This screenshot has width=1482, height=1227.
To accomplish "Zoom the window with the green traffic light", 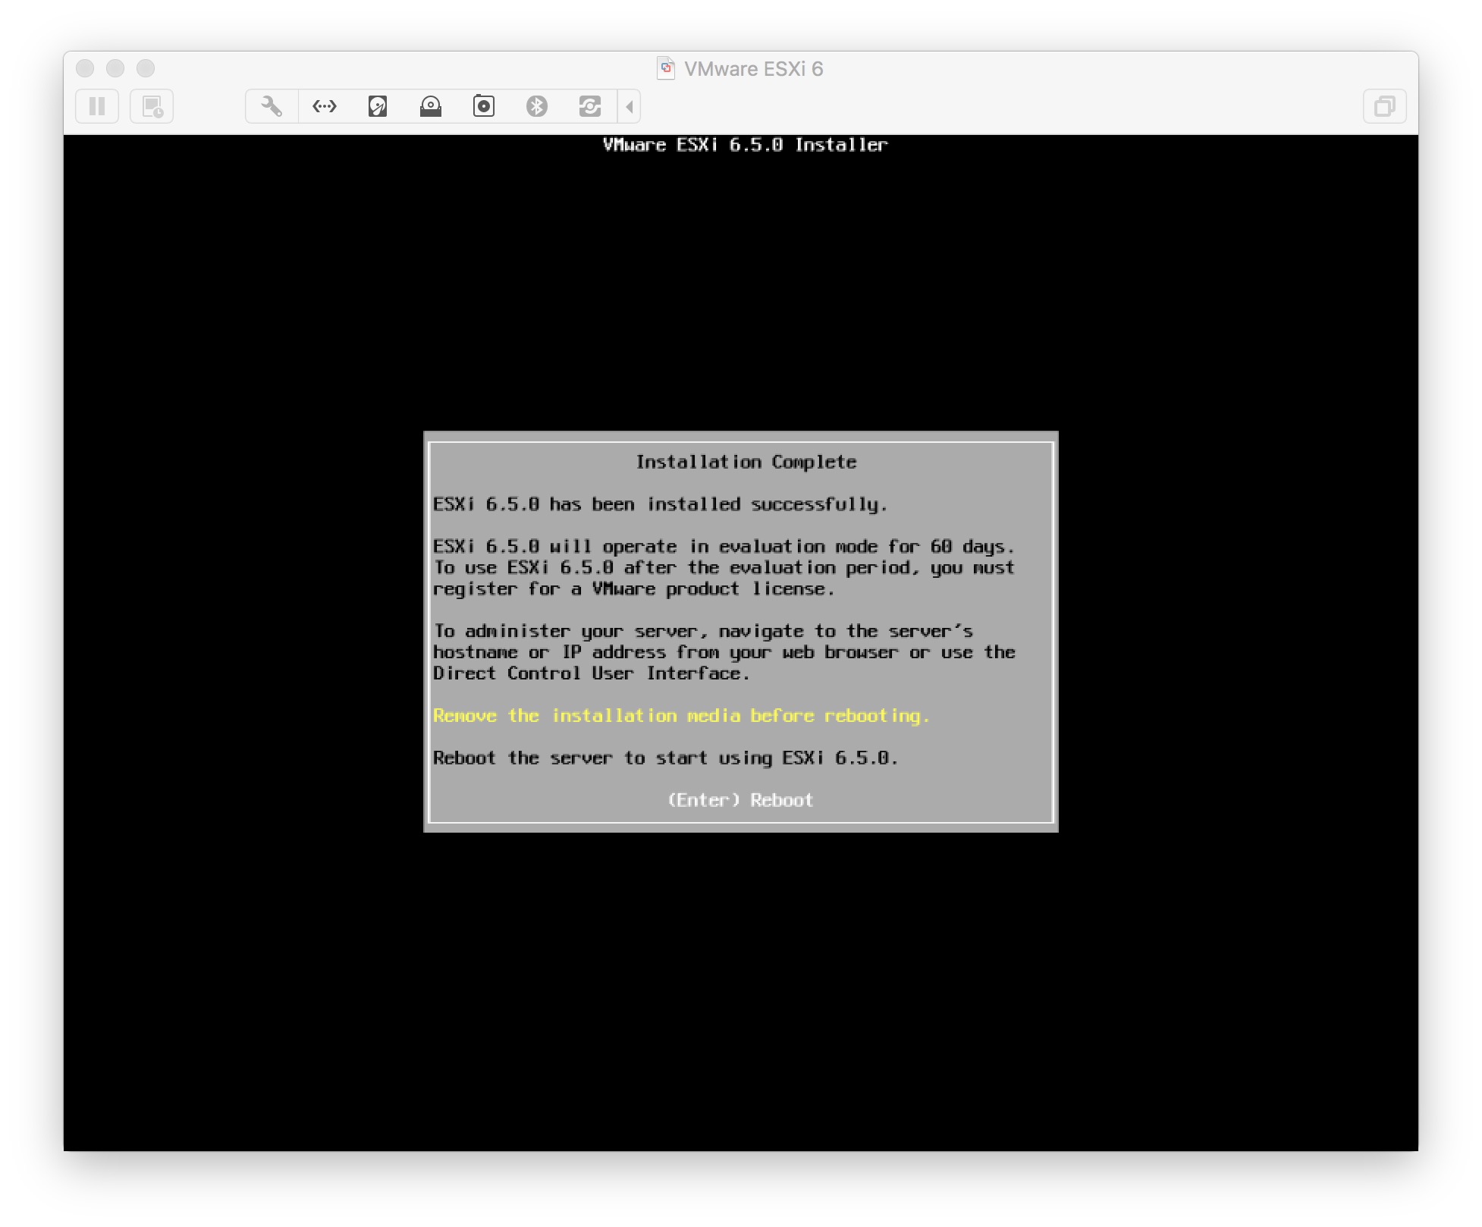I will click(145, 68).
